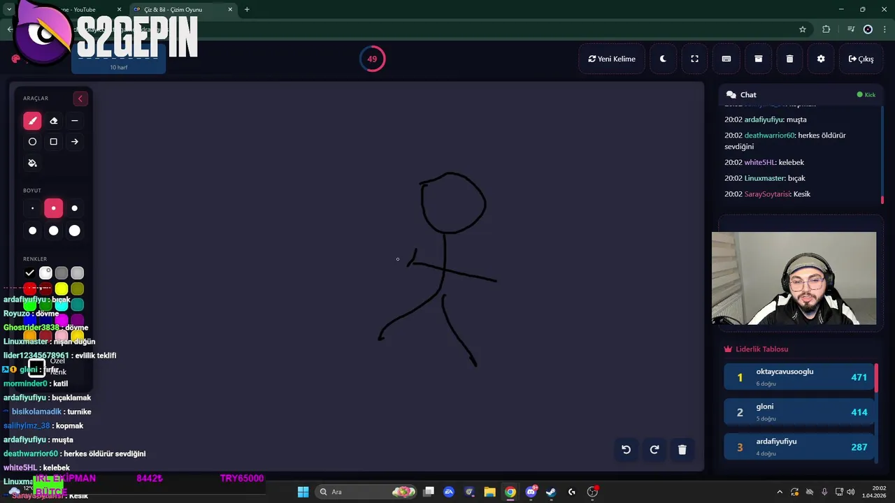The height and width of the screenshot is (503, 895).
Task: Click the archive box icon
Action: click(x=758, y=59)
